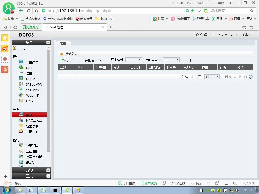The image size is (259, 194).
Task: Open the per-page count dropdown
Action: (x=212, y=77)
